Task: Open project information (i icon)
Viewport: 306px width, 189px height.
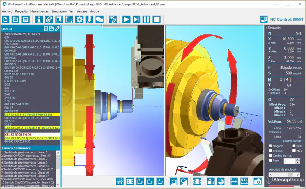Action: (x=39, y=20)
